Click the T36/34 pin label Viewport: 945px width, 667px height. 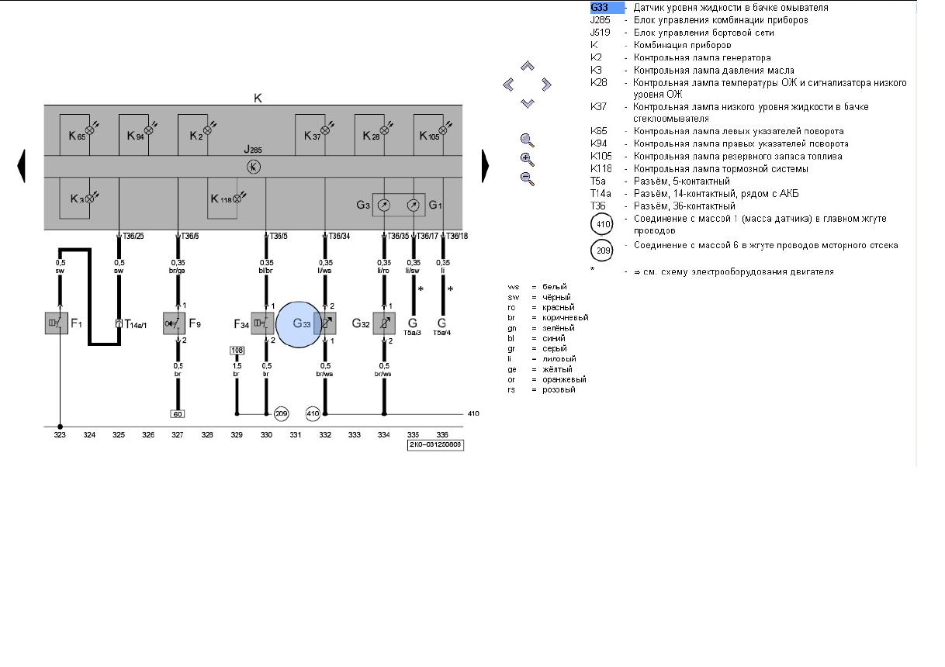coord(340,236)
